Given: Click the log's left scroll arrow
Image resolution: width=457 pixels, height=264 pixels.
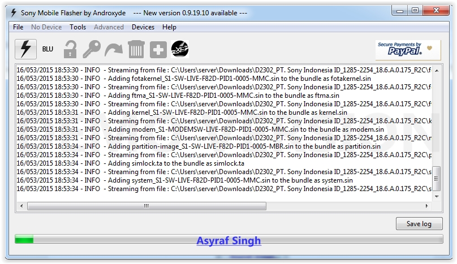Looking at the screenshot, I should (x=21, y=206).
